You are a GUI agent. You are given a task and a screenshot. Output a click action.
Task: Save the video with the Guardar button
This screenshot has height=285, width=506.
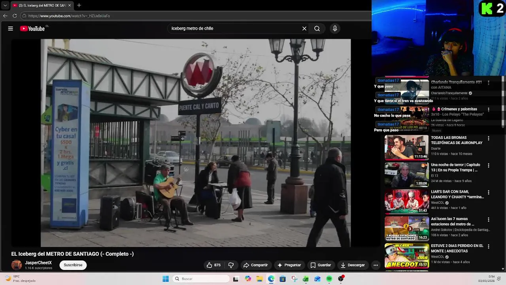(x=321, y=265)
